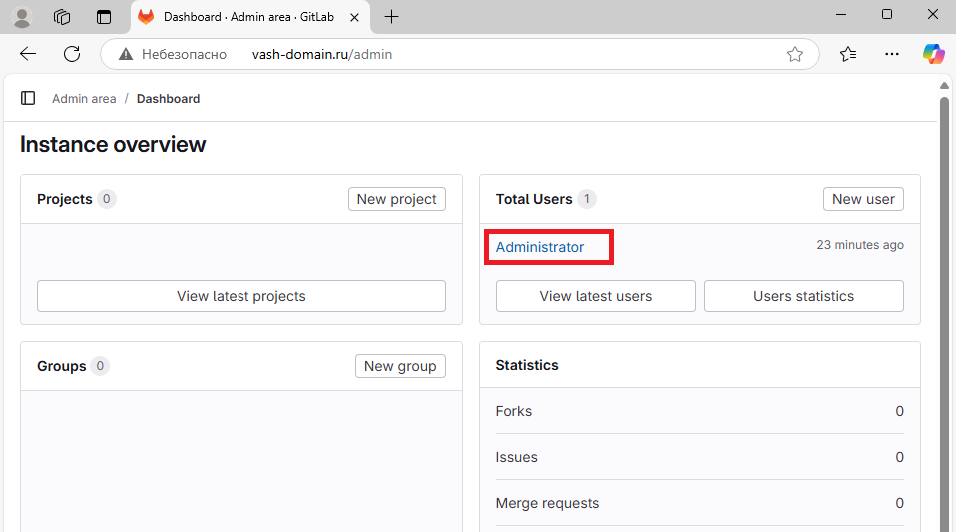Click the Groups count badge 0
Viewport: 956px width, 532px height.
tap(100, 366)
